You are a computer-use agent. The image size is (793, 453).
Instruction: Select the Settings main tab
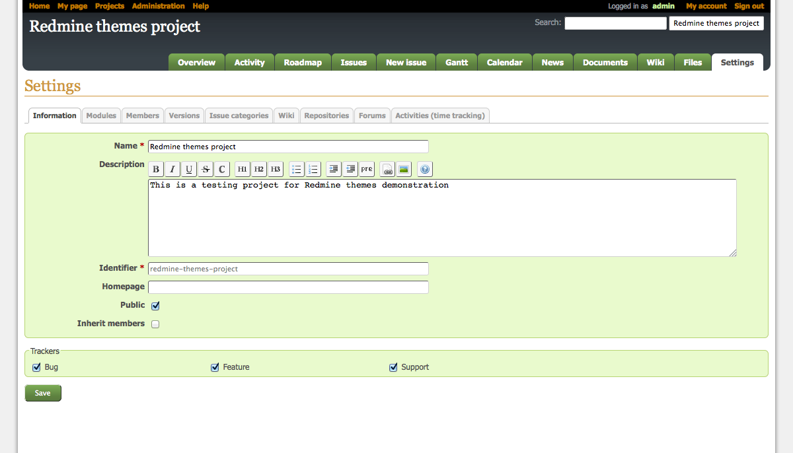[x=737, y=63]
